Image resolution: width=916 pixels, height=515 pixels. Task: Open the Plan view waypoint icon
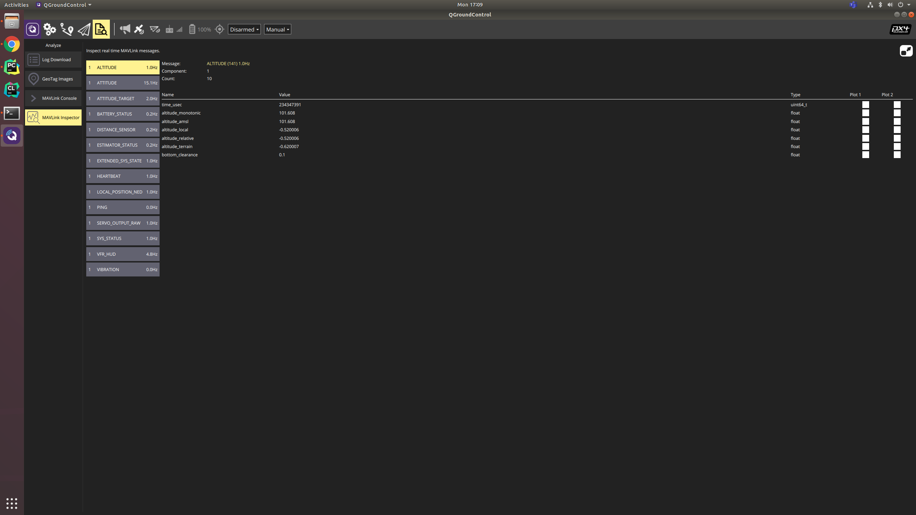click(x=67, y=29)
